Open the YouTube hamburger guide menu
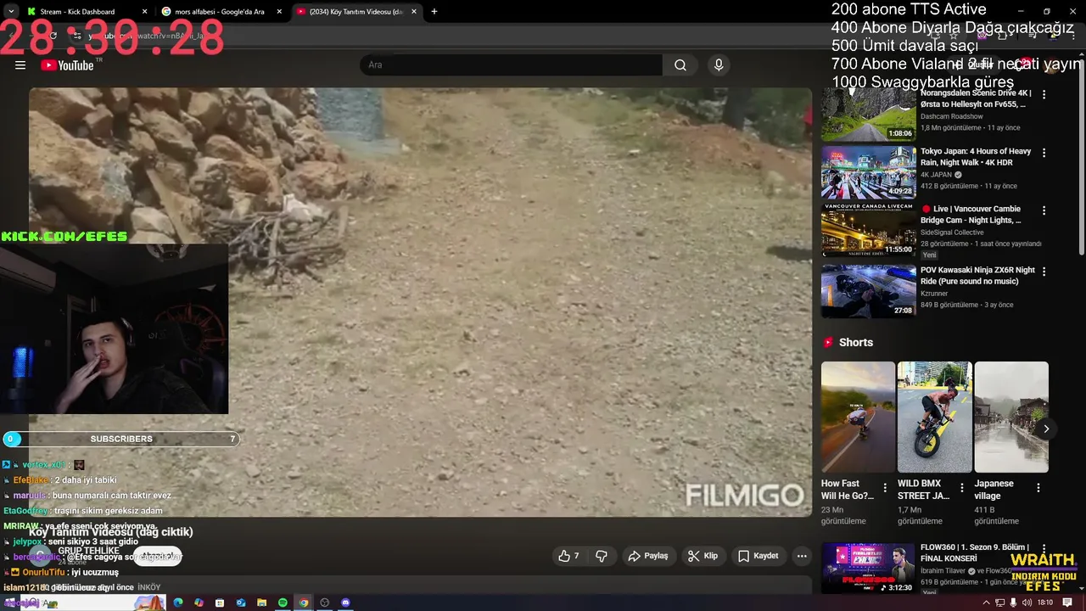The height and width of the screenshot is (611, 1086). 20,65
